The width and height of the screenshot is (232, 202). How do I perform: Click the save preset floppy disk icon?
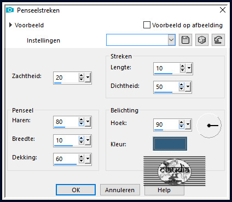185,40
